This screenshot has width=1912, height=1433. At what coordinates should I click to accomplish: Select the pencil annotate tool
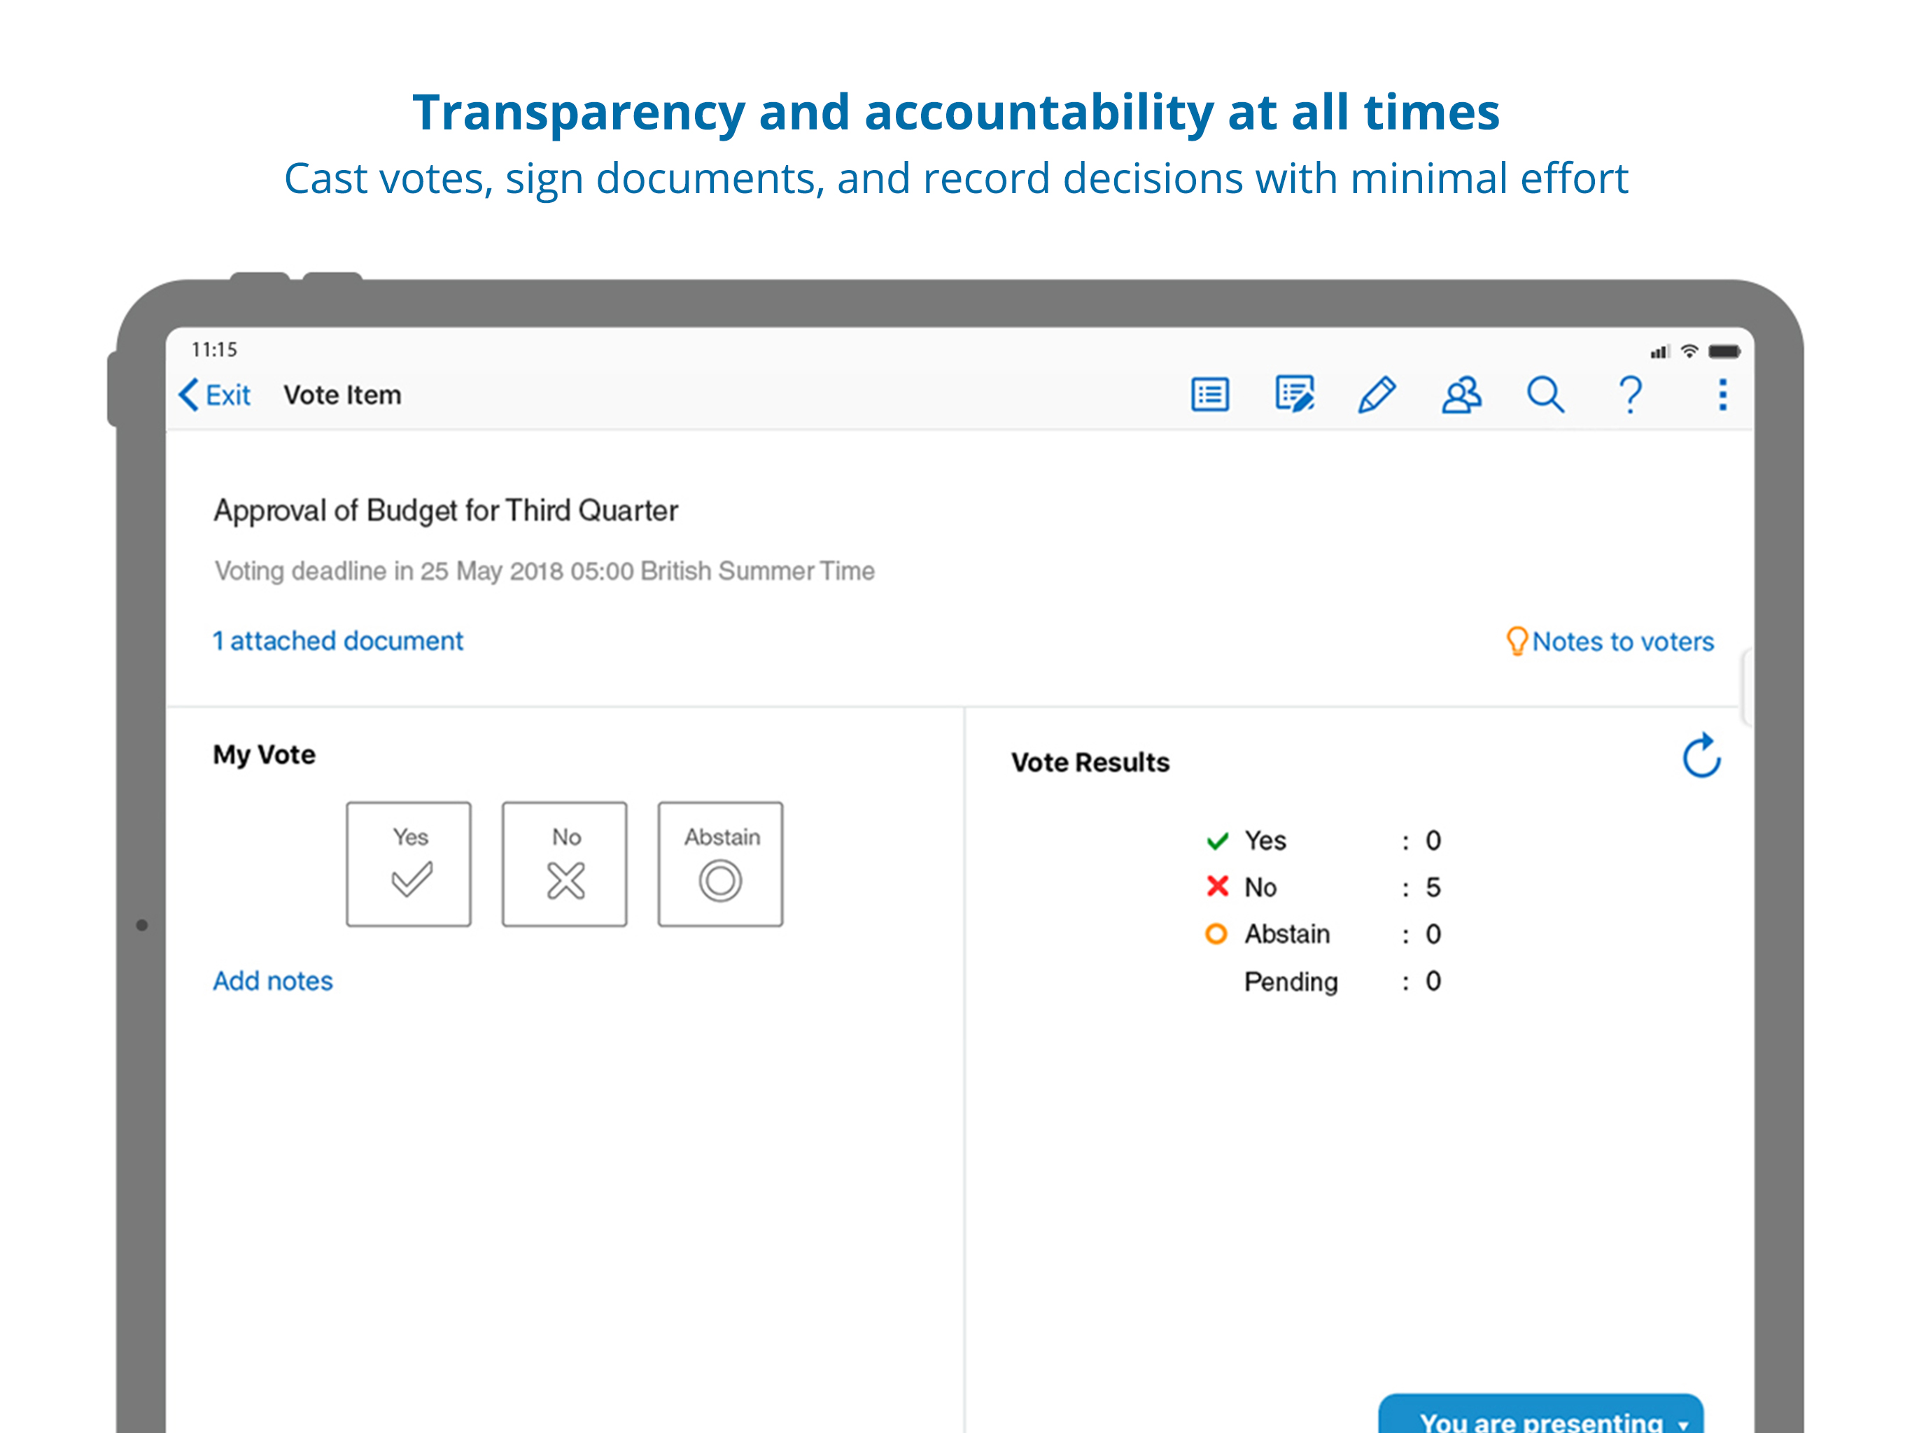[1377, 394]
